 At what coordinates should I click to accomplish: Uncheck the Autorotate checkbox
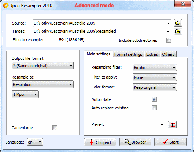coord(154,99)
